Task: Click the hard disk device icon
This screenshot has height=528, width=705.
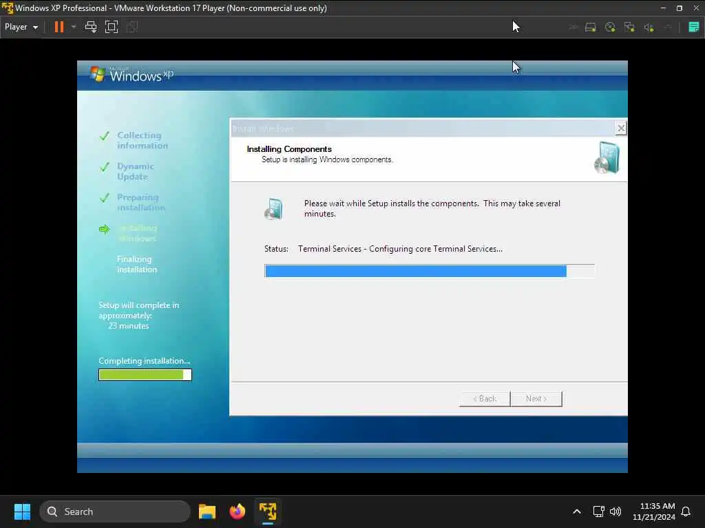Action: (590, 27)
